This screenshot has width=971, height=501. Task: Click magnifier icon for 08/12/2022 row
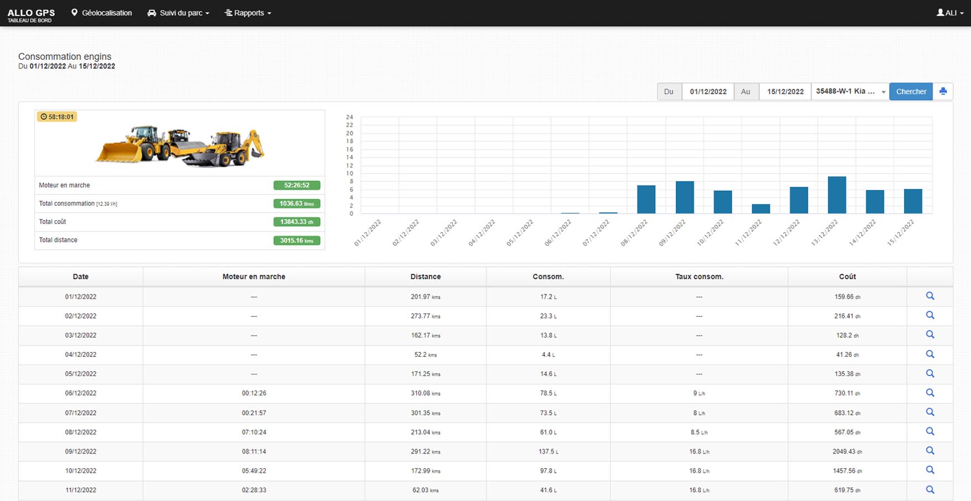tap(930, 432)
